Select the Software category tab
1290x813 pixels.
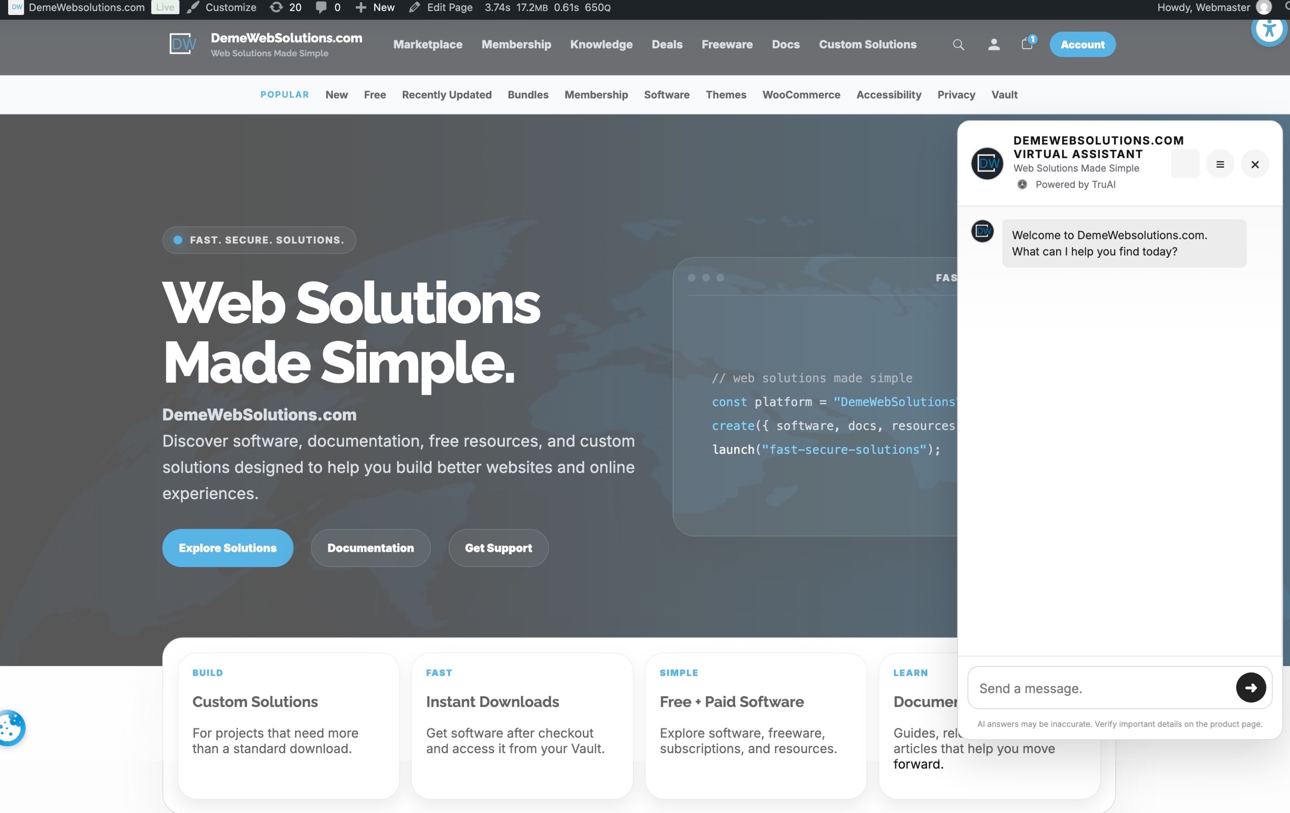667,95
